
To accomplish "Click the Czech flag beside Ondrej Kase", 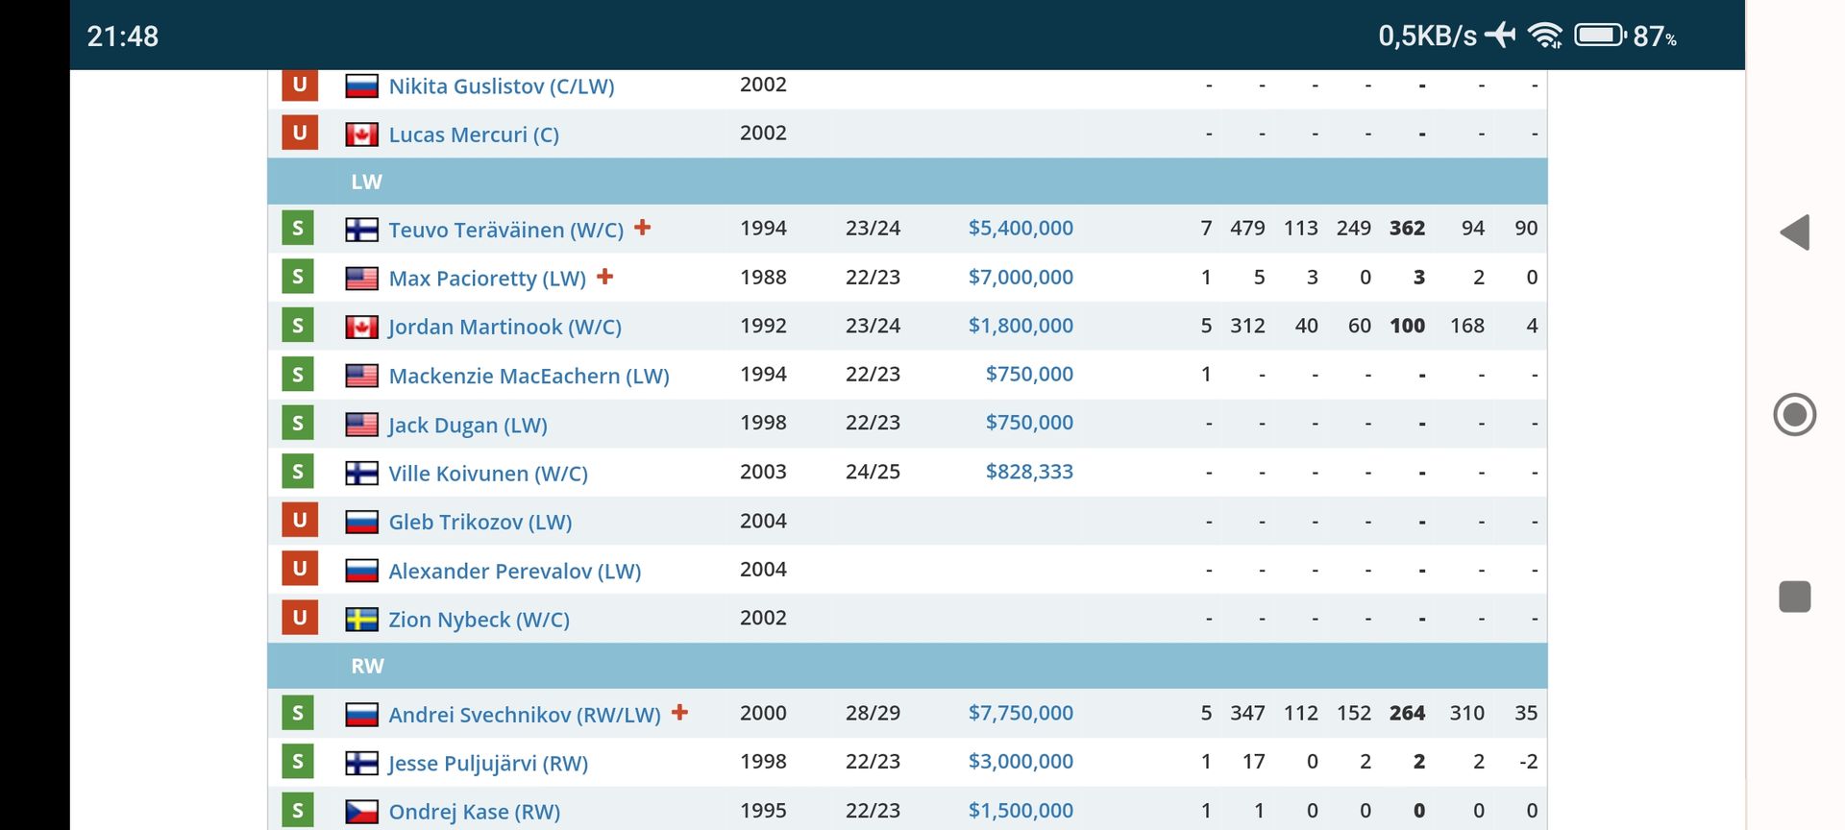I will click(x=361, y=812).
